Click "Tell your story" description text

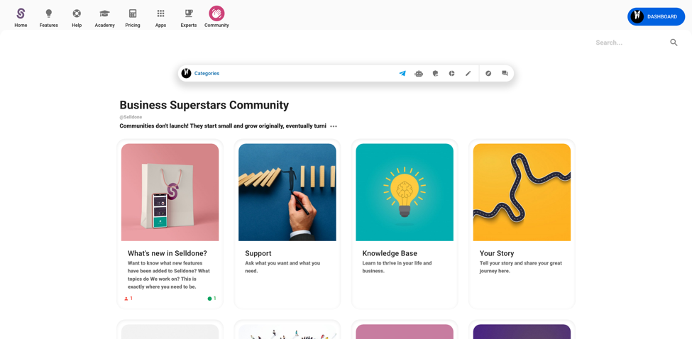click(521, 267)
